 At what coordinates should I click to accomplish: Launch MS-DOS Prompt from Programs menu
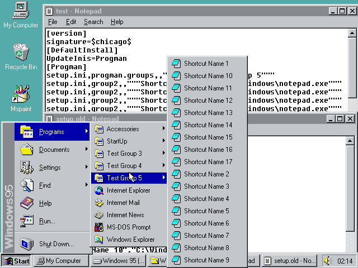(128, 227)
